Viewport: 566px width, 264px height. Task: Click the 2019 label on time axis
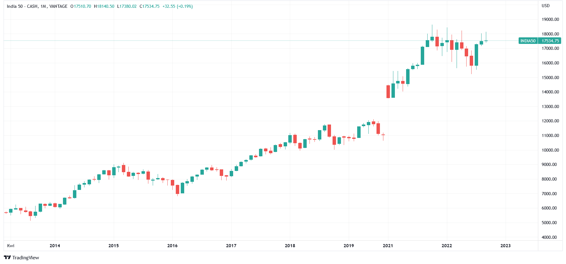pyautogui.click(x=349, y=246)
